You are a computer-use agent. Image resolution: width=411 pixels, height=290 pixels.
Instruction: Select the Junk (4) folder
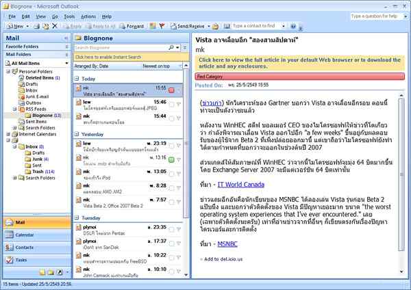pos(37,159)
